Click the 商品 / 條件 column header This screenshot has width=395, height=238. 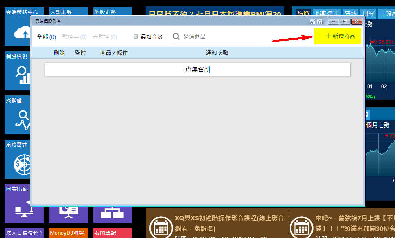pos(114,53)
